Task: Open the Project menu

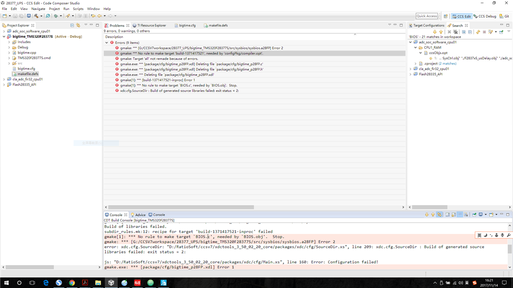Action: click(x=54, y=9)
